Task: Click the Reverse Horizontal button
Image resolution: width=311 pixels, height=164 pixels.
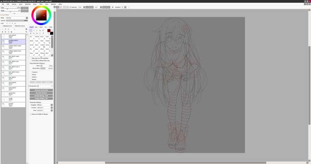Action: pyautogui.click(x=41, y=90)
